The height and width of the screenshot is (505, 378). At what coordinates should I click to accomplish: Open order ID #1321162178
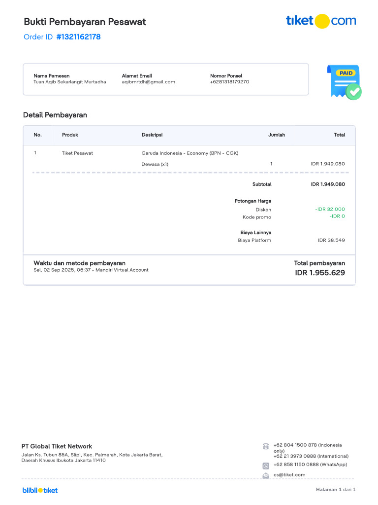[78, 37]
